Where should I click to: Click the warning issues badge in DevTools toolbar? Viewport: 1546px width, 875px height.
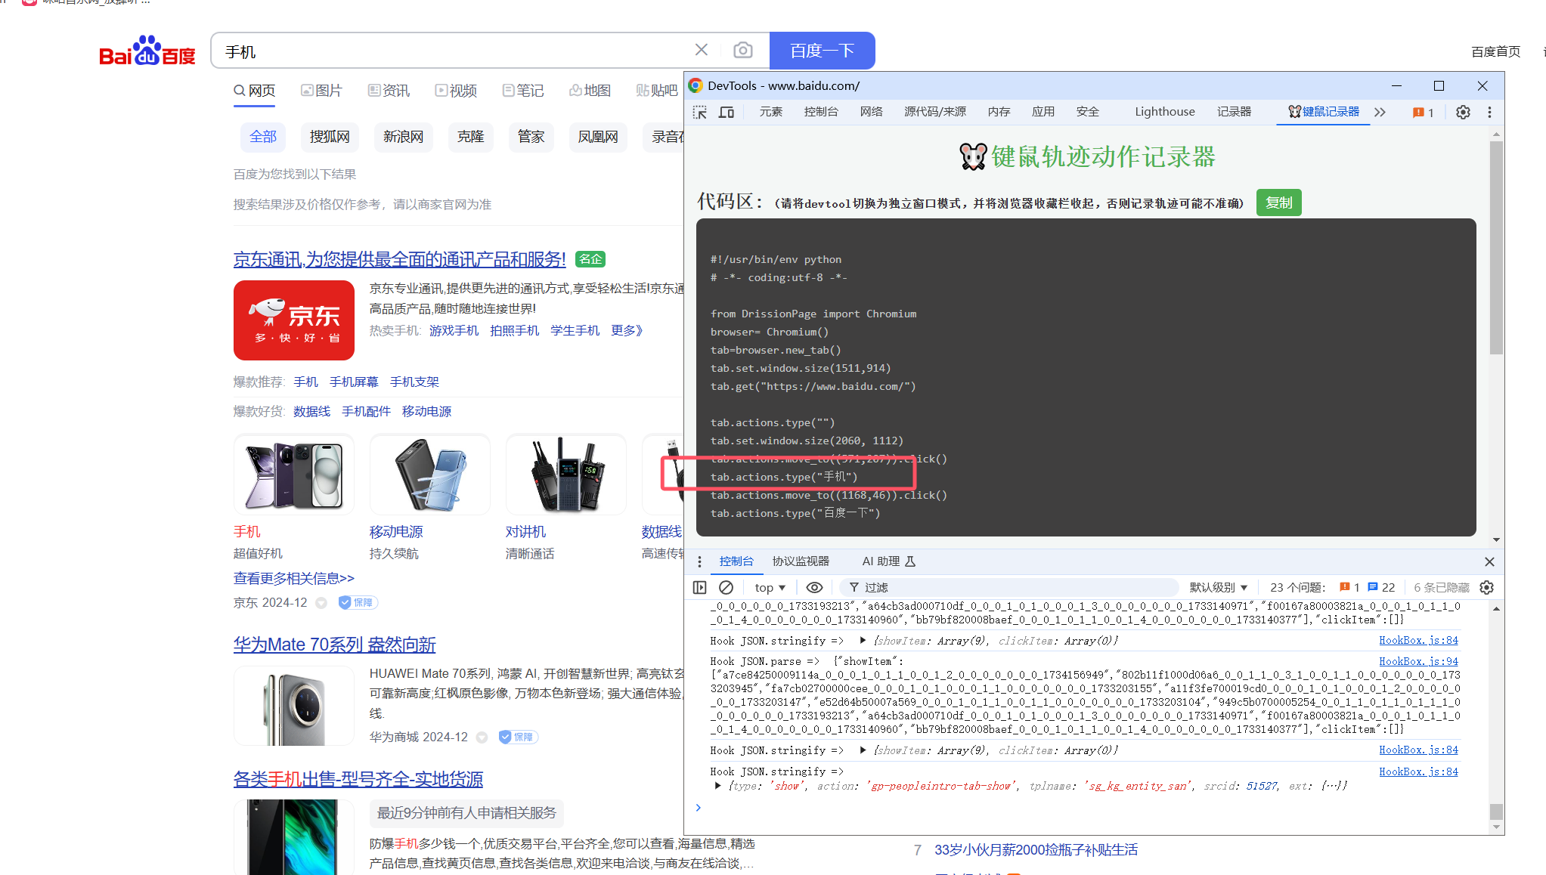pyautogui.click(x=1423, y=112)
